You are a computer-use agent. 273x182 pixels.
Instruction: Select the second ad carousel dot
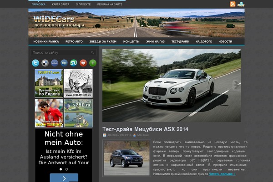click(67, 169)
